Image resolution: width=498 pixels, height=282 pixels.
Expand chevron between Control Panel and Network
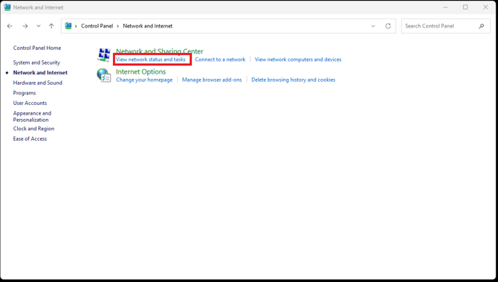click(118, 26)
